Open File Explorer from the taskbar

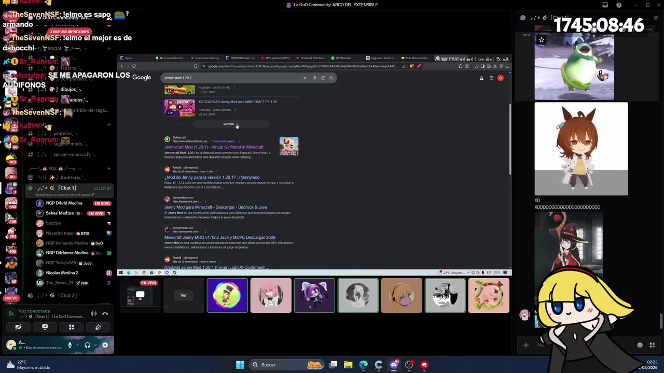coord(348,365)
